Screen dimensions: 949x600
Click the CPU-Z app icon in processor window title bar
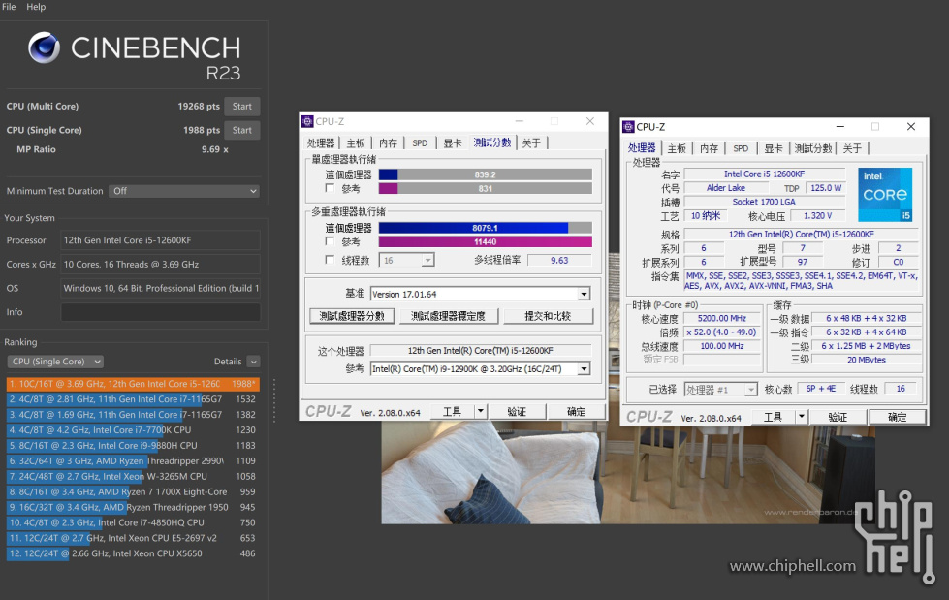pyautogui.click(x=628, y=127)
